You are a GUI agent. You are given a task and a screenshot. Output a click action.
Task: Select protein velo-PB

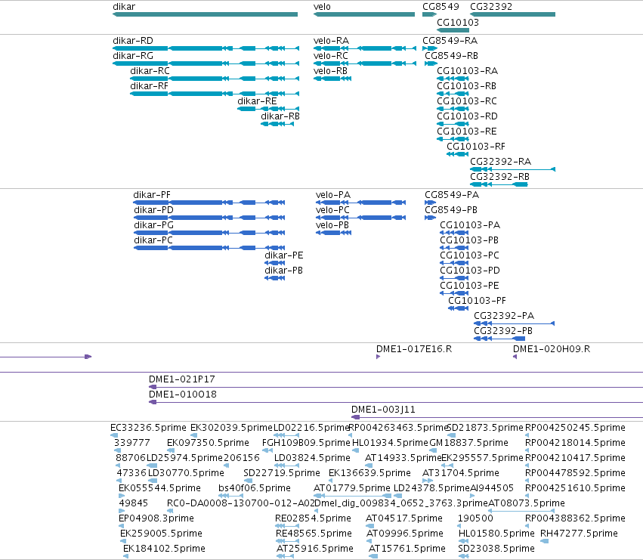click(333, 233)
